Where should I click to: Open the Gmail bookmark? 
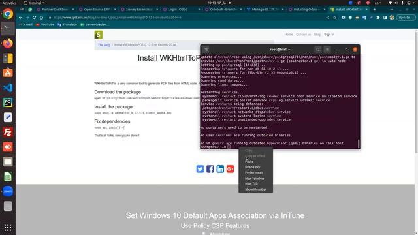point(26,25)
